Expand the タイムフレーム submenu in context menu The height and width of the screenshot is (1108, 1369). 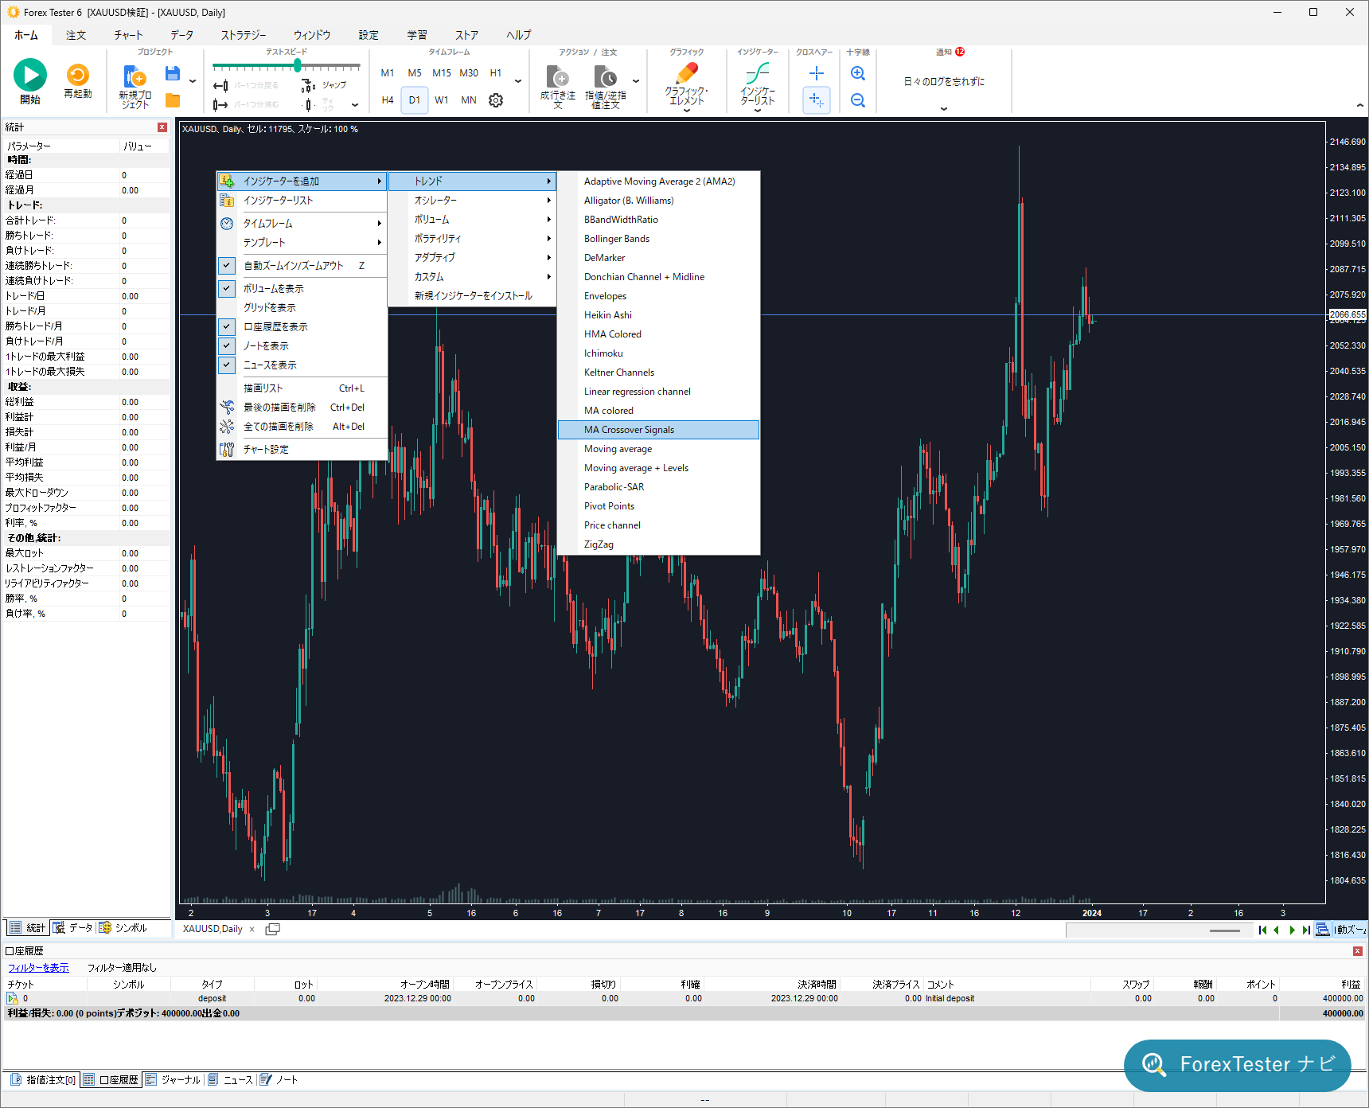pos(302,224)
